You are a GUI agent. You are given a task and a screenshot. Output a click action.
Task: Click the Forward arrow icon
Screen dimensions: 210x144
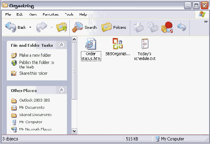point(42,27)
